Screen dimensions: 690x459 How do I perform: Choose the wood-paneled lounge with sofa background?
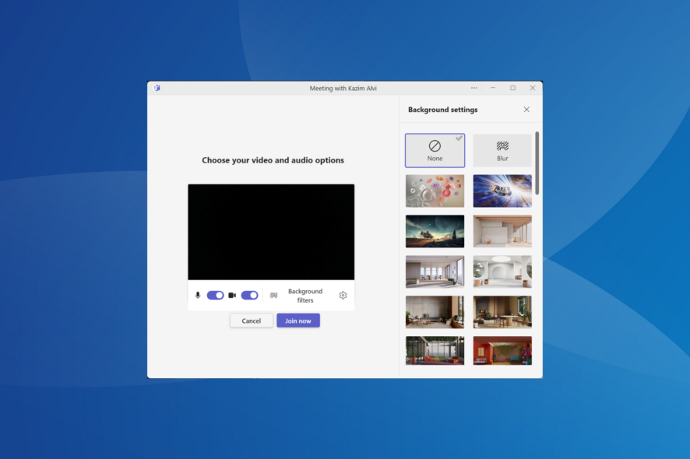[x=435, y=312]
